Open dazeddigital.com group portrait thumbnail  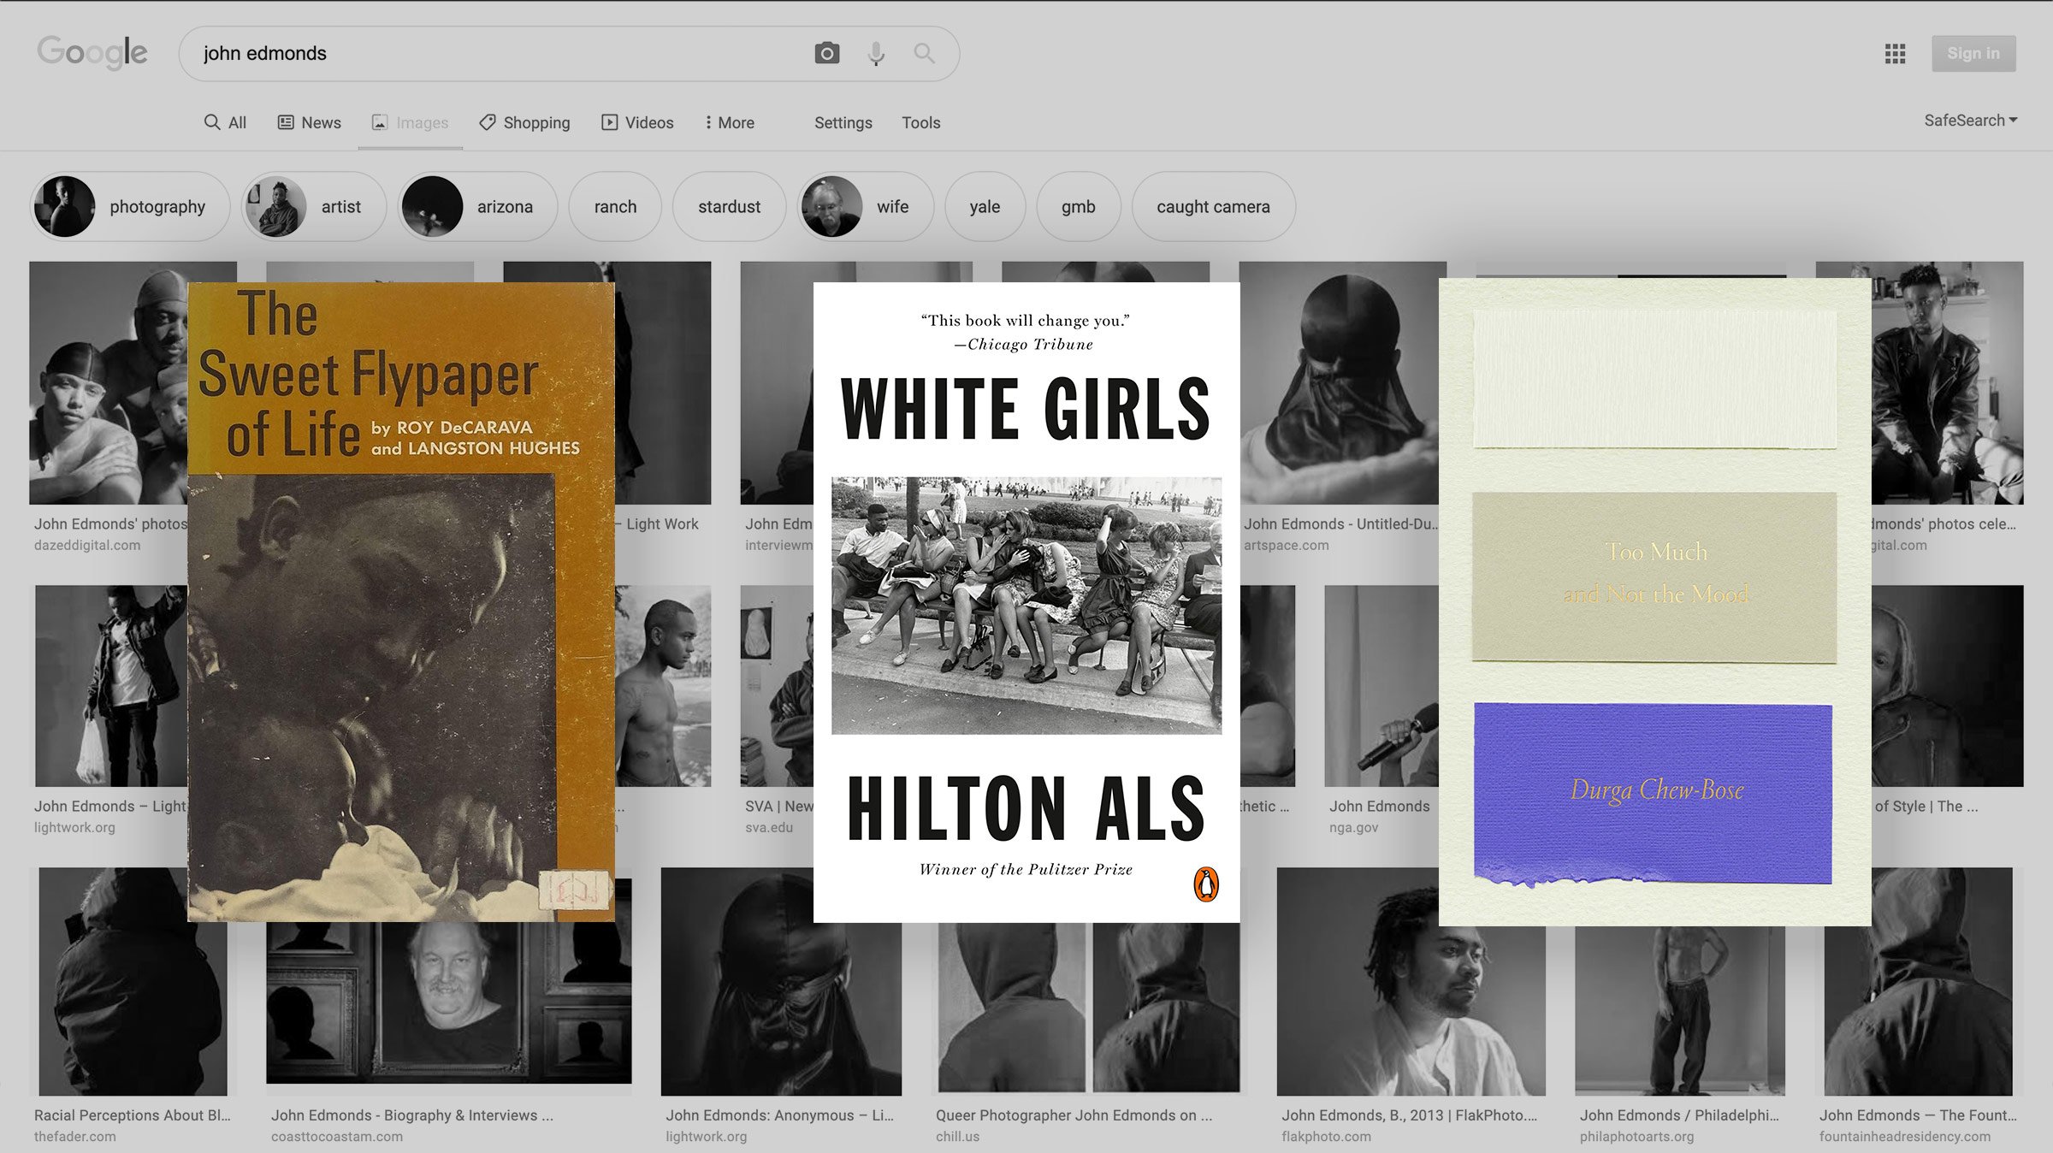109,382
